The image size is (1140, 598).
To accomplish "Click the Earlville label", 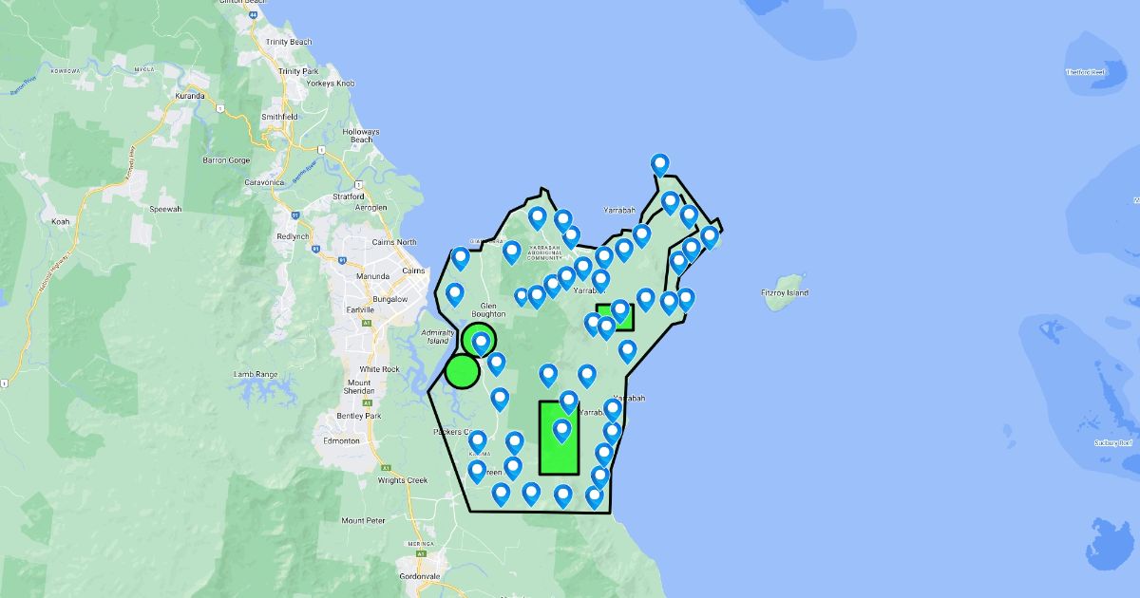I will [x=360, y=309].
